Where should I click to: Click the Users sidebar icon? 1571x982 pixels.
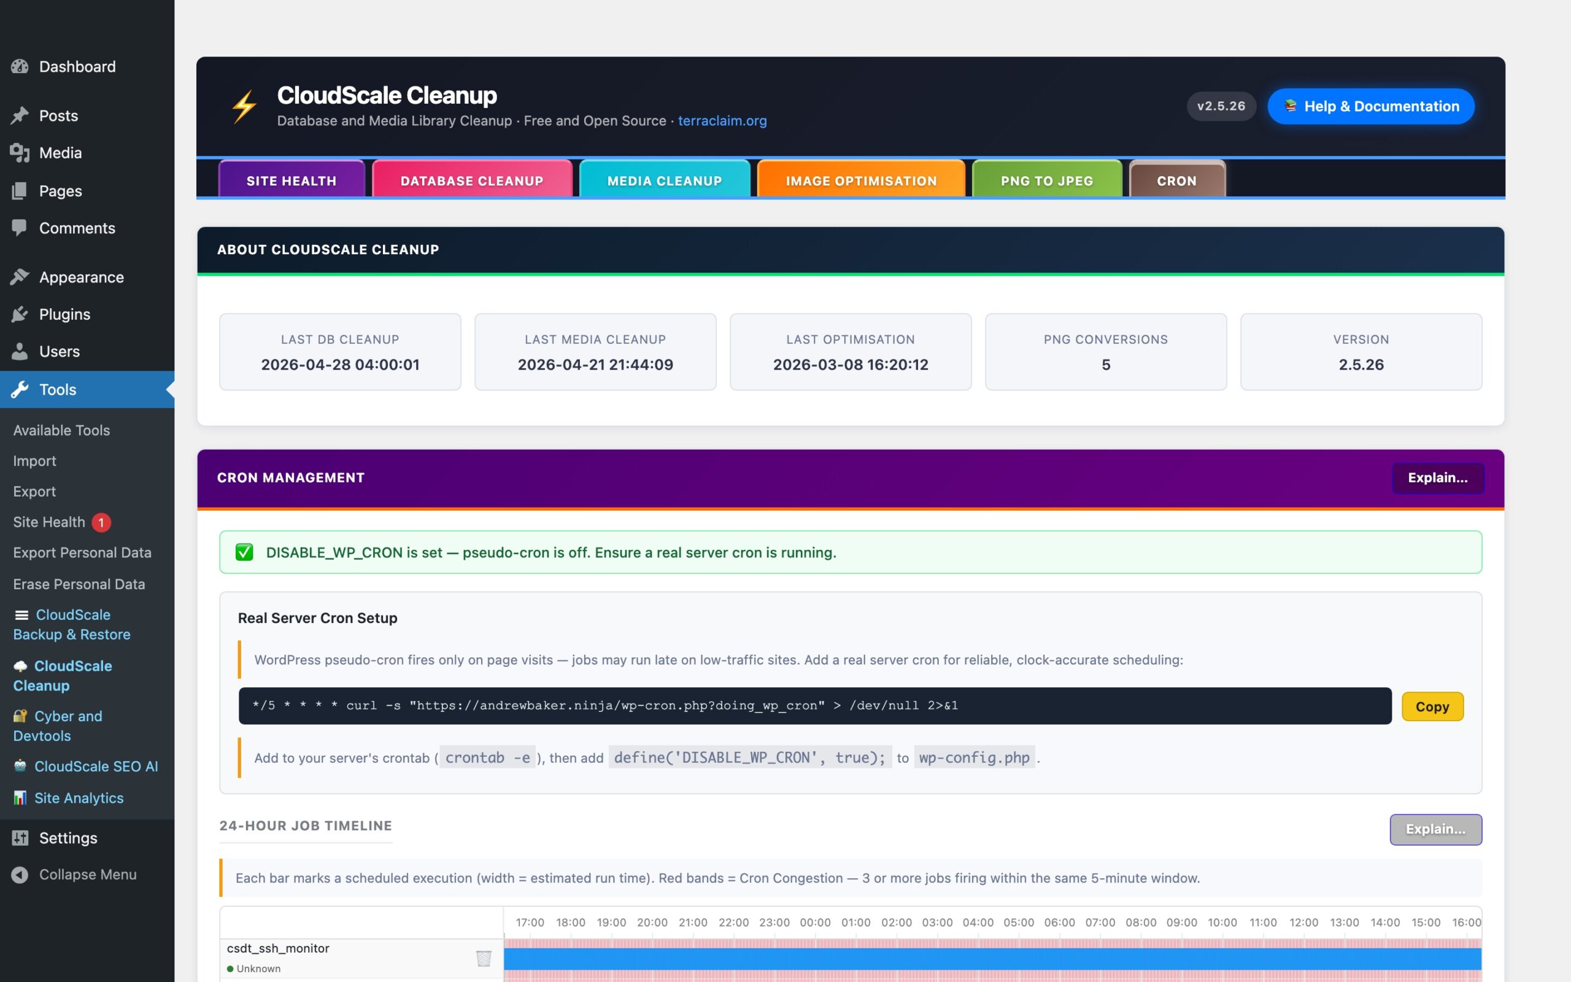pyautogui.click(x=20, y=351)
